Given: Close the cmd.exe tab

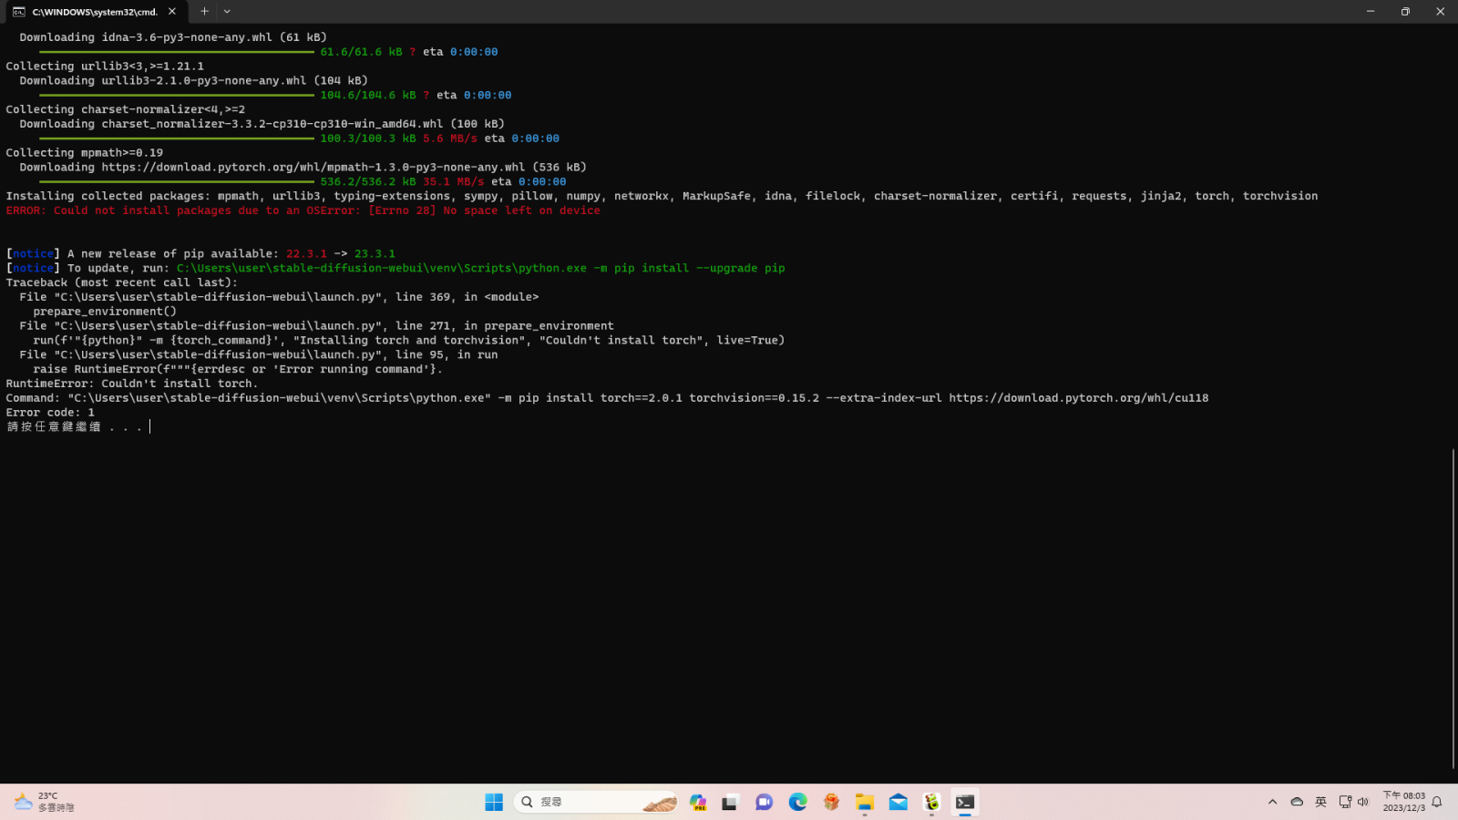Looking at the screenshot, I should pos(172,12).
